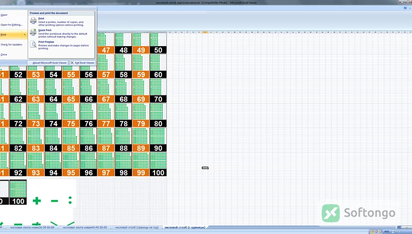Click the number card 90
The height and width of the screenshot is (234, 412).
click(158, 140)
